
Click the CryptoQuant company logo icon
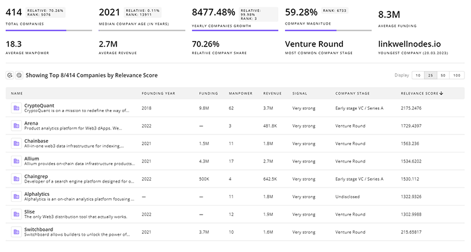tap(16, 108)
